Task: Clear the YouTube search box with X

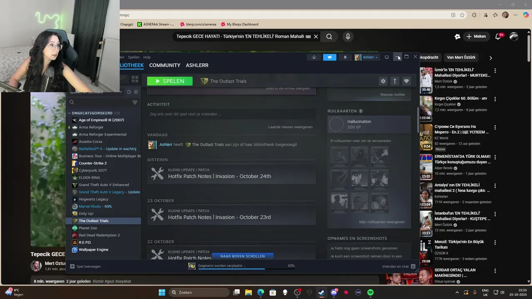Action: pos(316,37)
